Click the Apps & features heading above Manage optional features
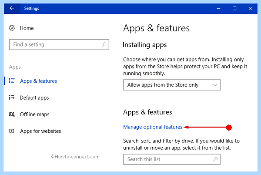Image resolution: width=261 pixels, height=175 pixels. click(147, 112)
